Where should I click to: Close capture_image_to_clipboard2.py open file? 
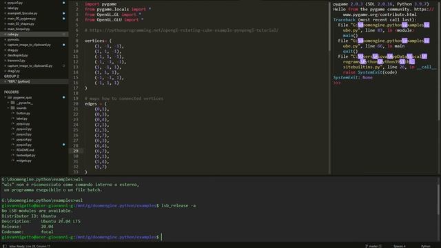[5, 66]
